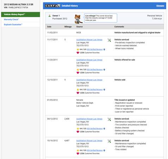
Task: Click the service wrench icon for 11/17/2011
Action: click(109, 40)
